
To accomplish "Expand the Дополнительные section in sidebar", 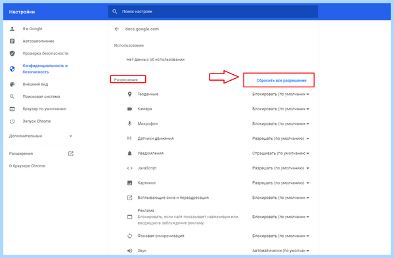I will click(x=41, y=136).
